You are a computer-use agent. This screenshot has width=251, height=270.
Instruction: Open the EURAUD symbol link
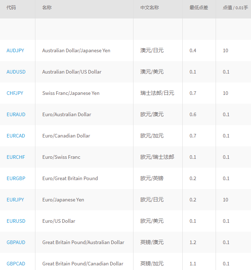[x=16, y=114]
